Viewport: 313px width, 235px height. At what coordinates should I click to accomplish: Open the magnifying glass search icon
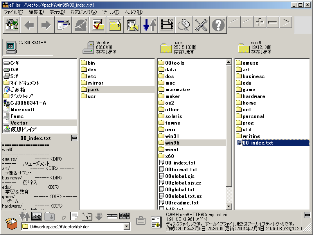click(132, 25)
